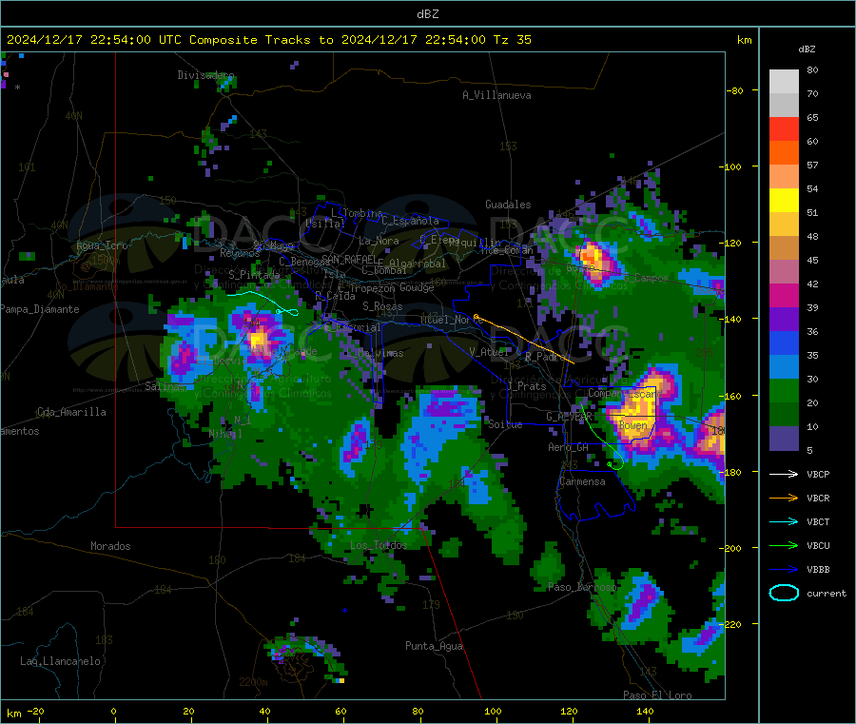Click the 'Lag.Llancanelo' map label
Viewport: 856px width, 724px height.
point(60,662)
